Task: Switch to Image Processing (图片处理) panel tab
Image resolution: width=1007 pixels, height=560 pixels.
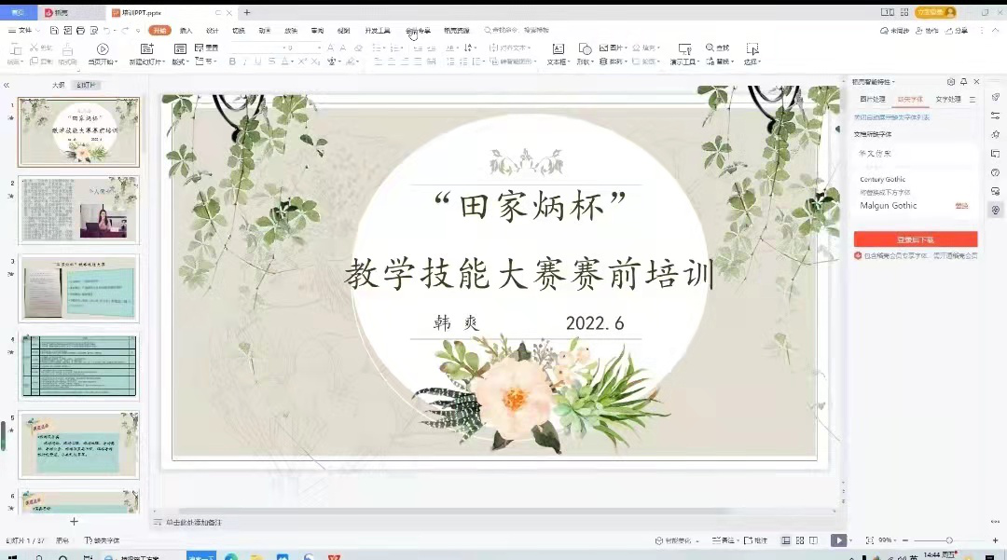Action: pos(872,99)
